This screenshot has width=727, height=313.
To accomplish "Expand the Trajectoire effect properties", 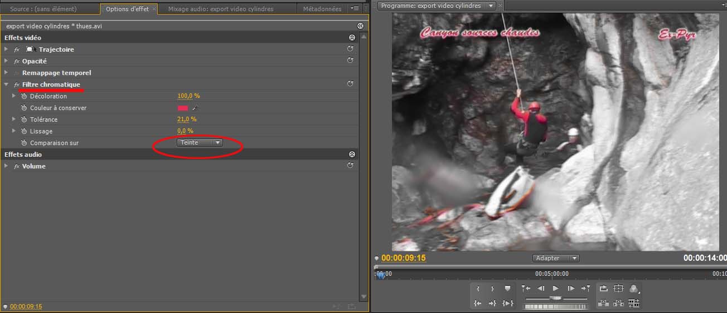I will click(x=6, y=49).
